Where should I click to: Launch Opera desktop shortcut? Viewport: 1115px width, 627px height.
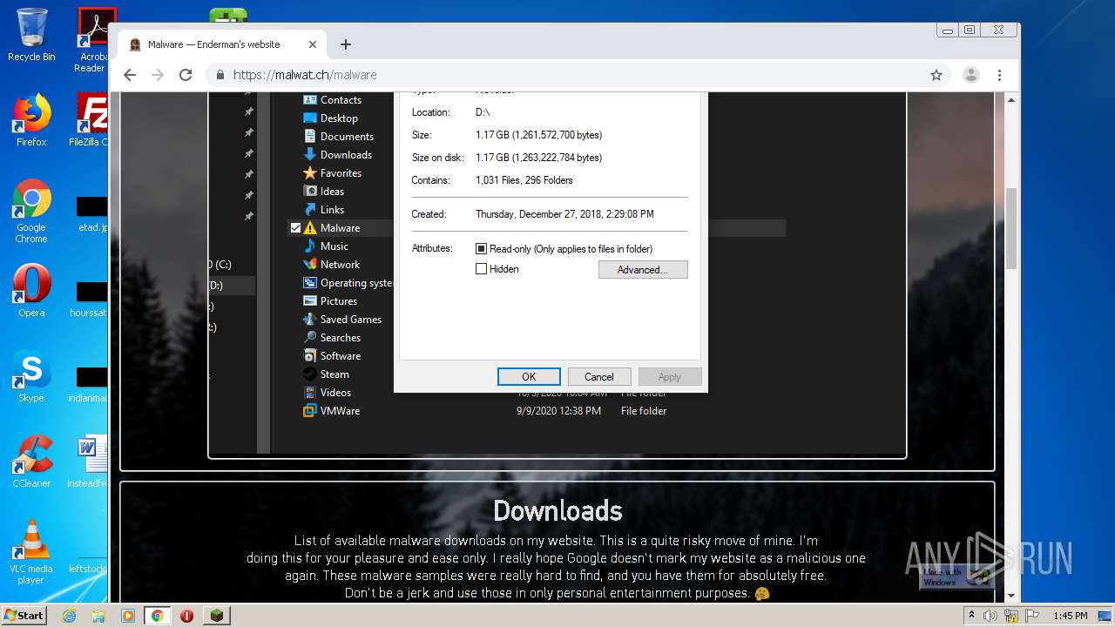[x=31, y=290]
